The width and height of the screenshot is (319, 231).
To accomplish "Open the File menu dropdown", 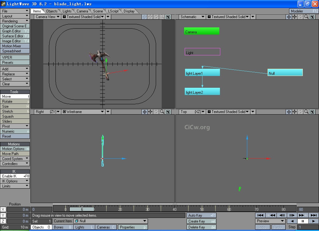I will coord(15,11).
